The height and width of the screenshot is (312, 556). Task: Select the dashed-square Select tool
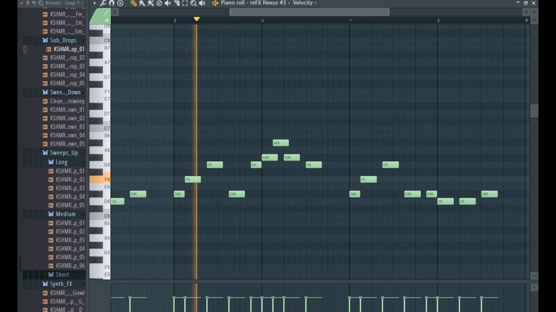[x=185, y=3]
